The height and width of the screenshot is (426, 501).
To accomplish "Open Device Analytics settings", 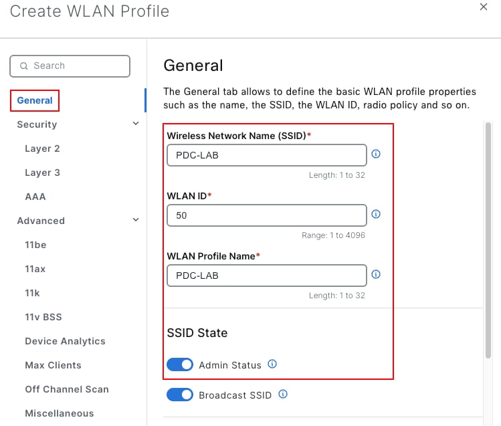I will [x=65, y=341].
